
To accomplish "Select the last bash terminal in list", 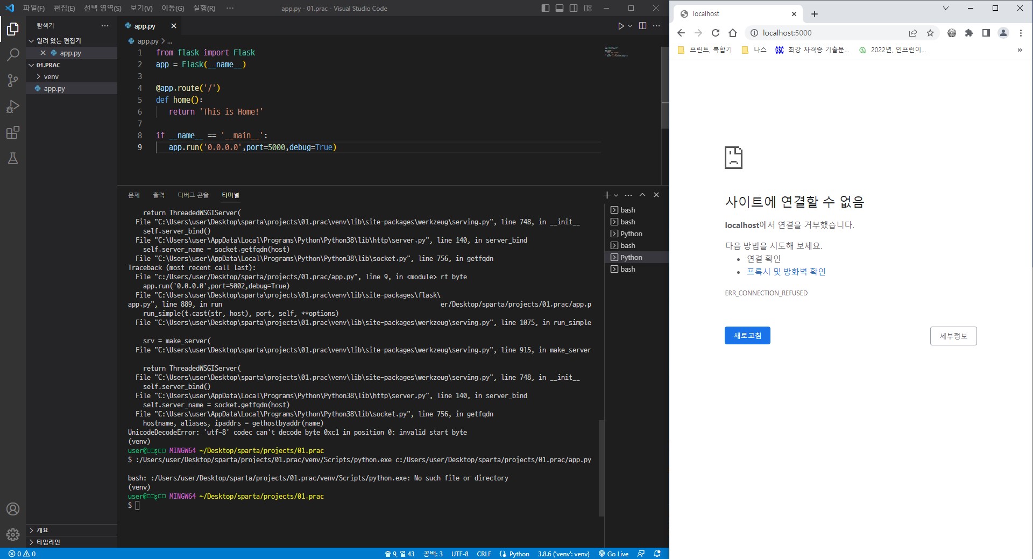I will [636, 269].
